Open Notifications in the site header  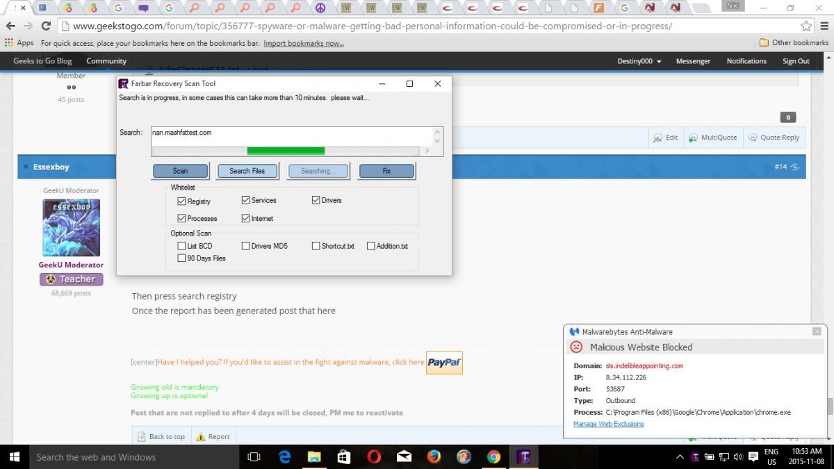coord(746,61)
